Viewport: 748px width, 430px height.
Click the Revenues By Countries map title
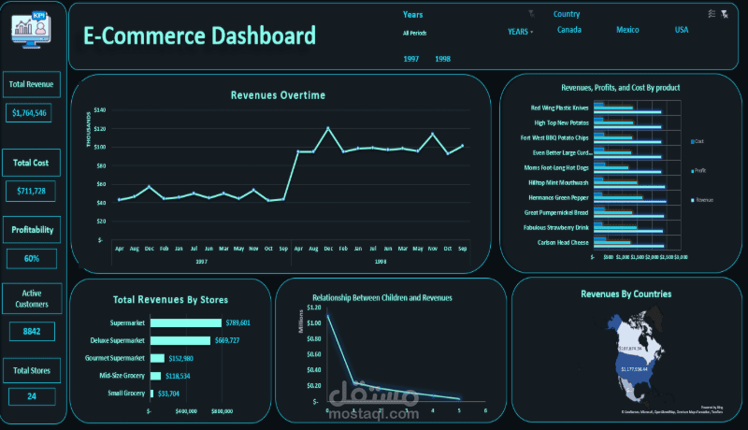pos(626,294)
